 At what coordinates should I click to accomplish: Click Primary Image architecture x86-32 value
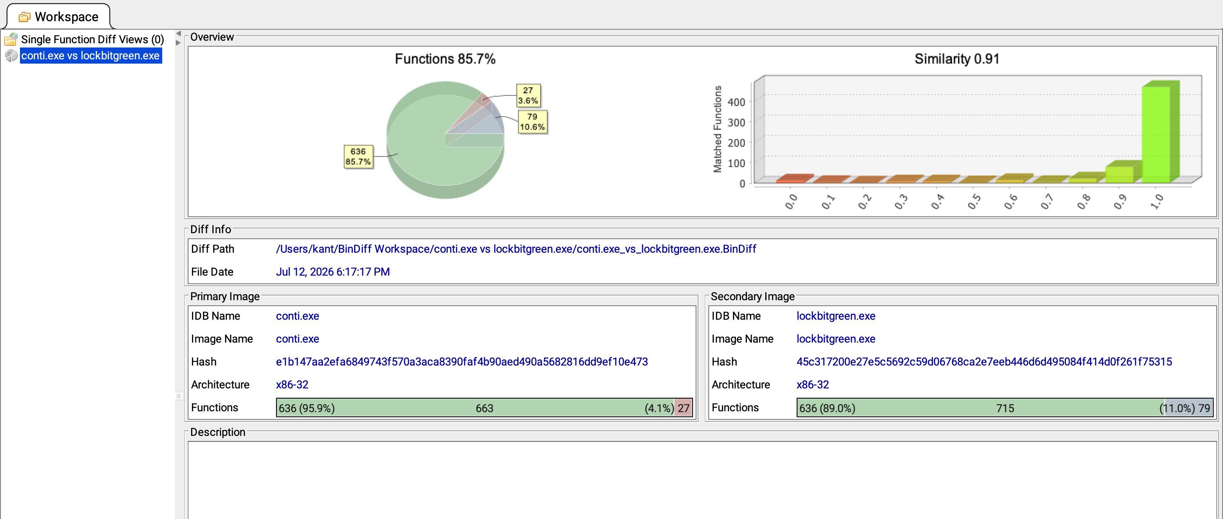click(292, 385)
